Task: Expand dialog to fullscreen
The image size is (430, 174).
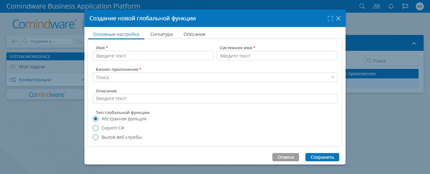Action: [x=330, y=18]
